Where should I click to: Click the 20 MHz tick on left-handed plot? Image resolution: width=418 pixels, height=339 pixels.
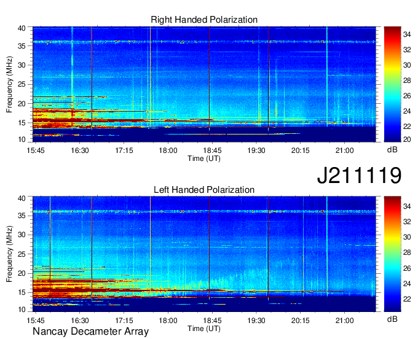coord(22,273)
